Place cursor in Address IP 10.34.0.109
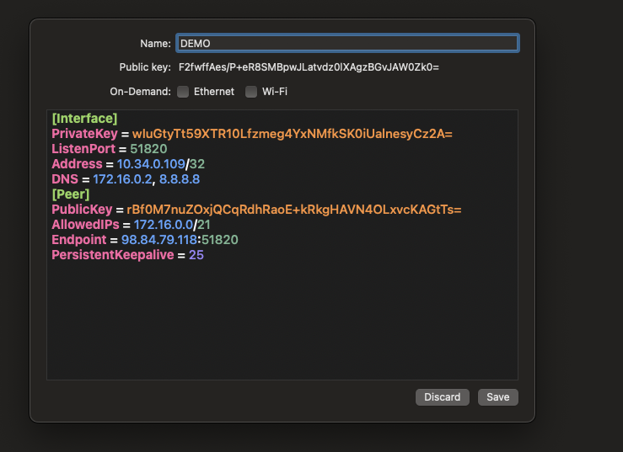The image size is (623, 452). click(151, 164)
